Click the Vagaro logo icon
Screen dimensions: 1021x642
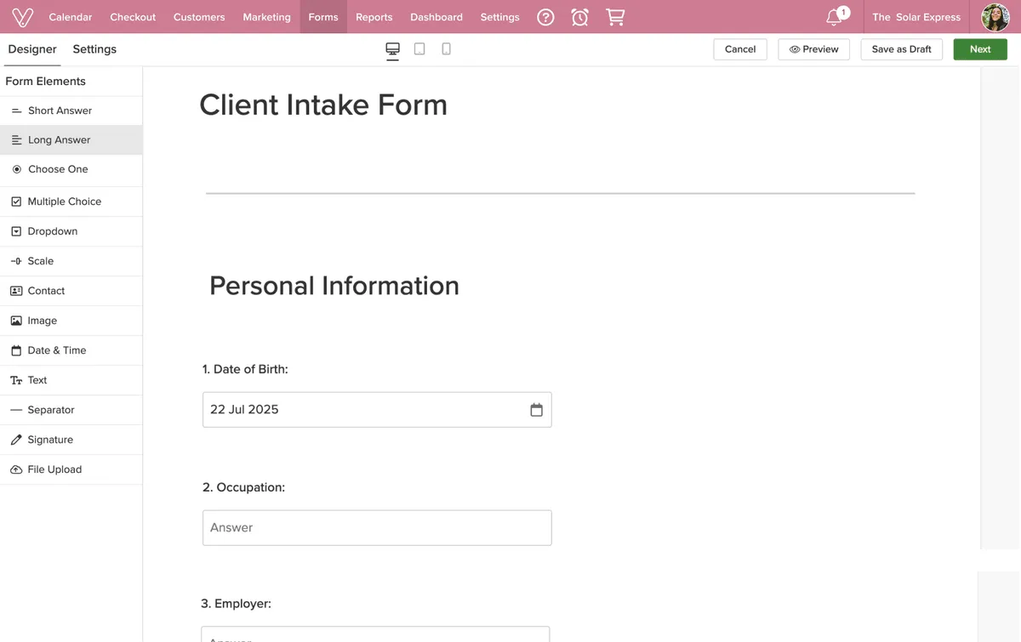pos(22,17)
